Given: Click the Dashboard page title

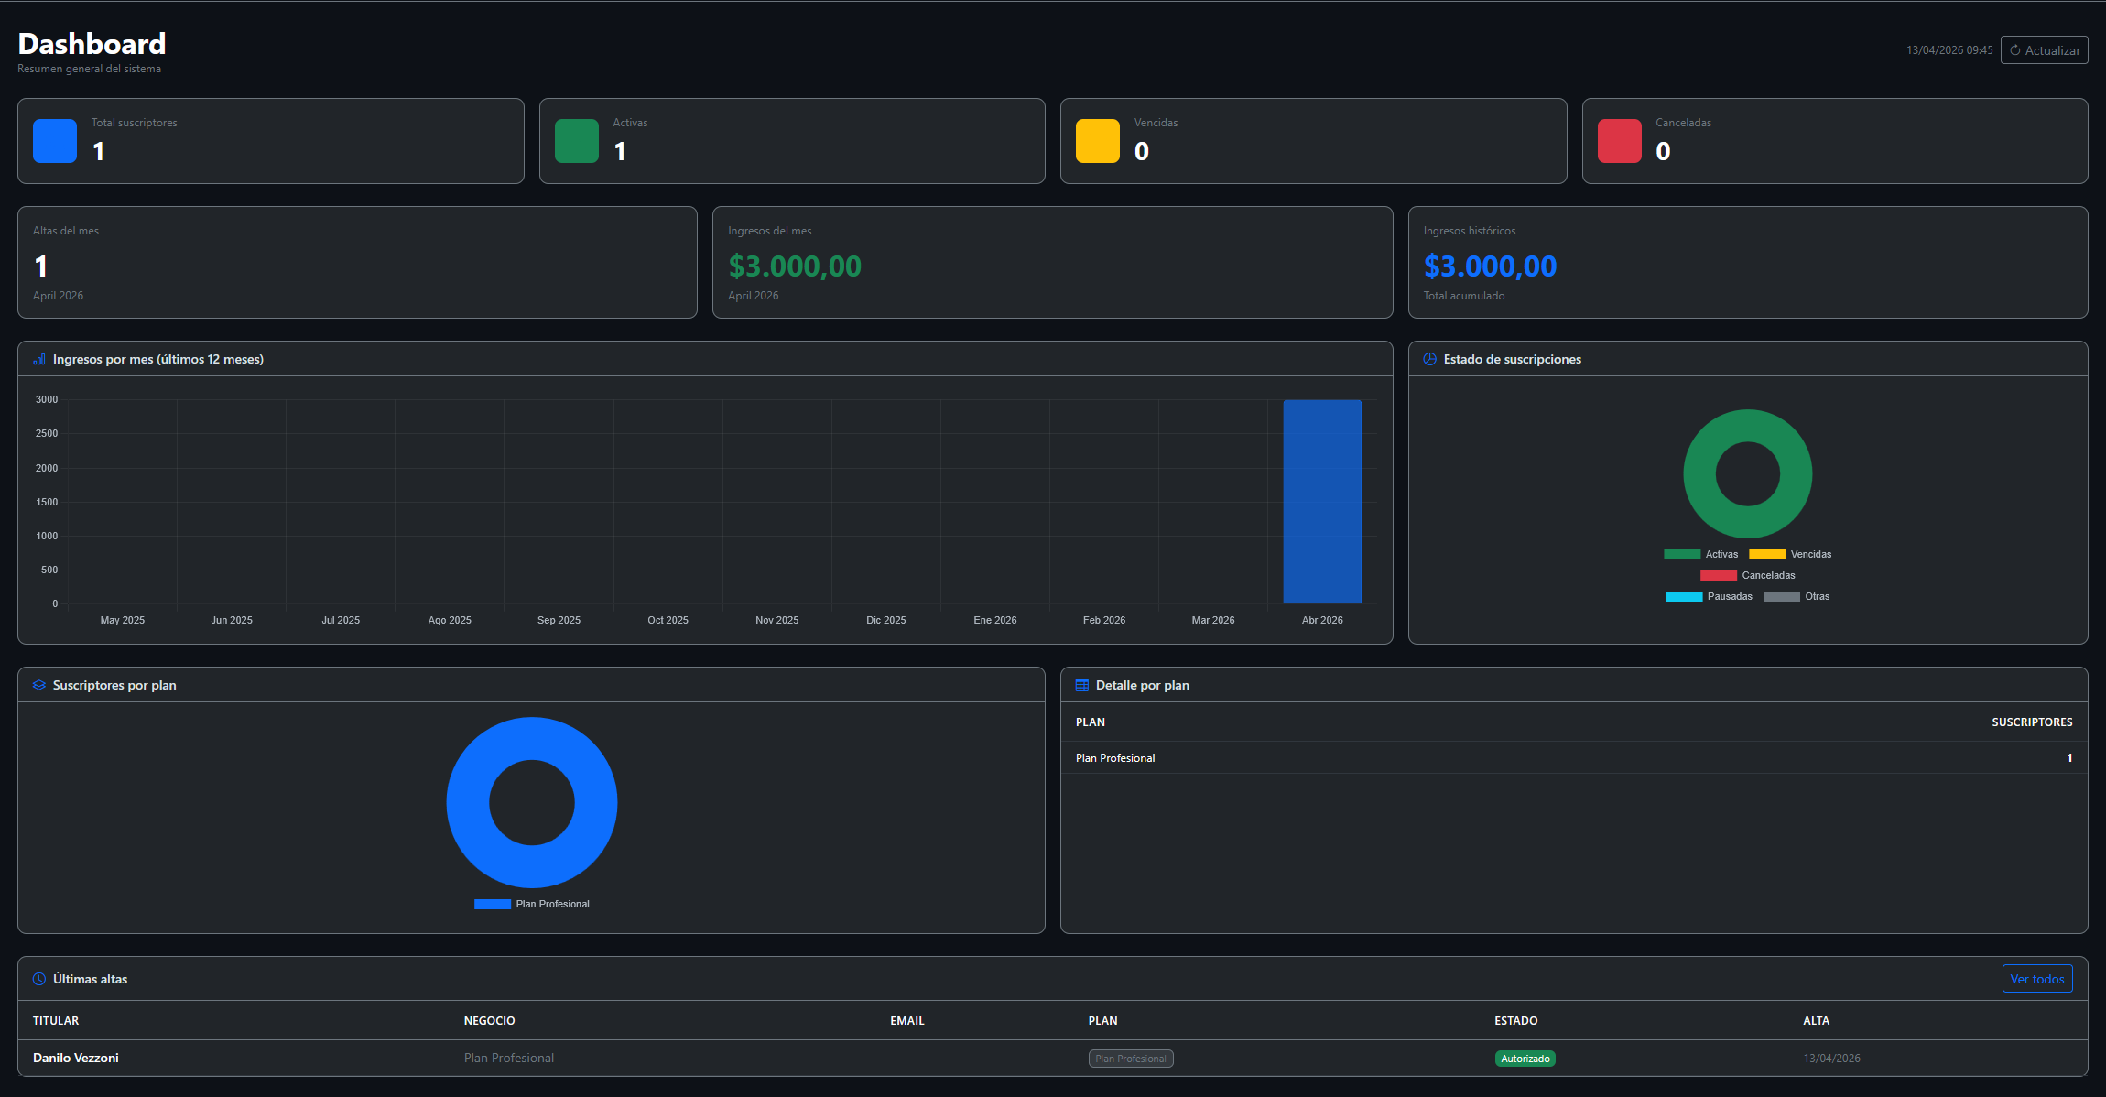Looking at the screenshot, I should [92, 44].
